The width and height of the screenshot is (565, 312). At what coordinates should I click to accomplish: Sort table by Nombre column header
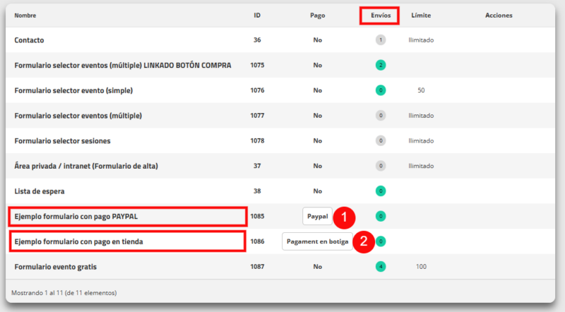25,16
